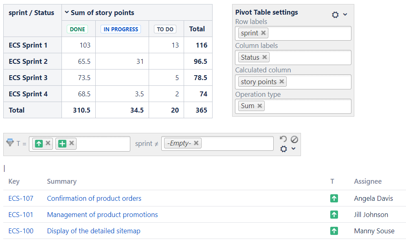This screenshot has width=406, height=241.
Task: Collapse the Sum of story points column group
Action: coord(67,13)
